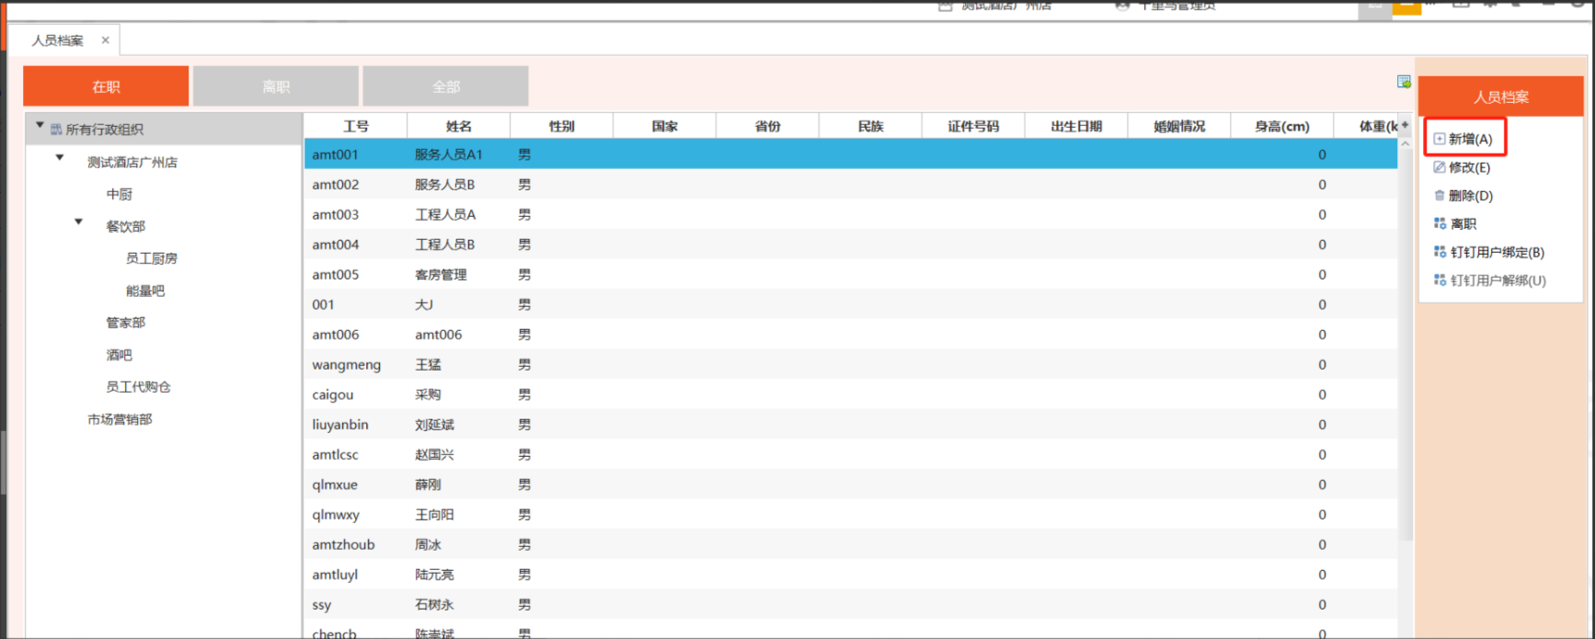Click the 删除(D) trash icon
The height and width of the screenshot is (639, 1595).
click(x=1440, y=196)
